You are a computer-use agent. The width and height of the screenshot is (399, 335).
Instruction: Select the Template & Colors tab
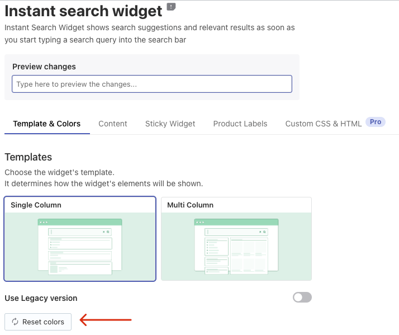[x=47, y=124]
